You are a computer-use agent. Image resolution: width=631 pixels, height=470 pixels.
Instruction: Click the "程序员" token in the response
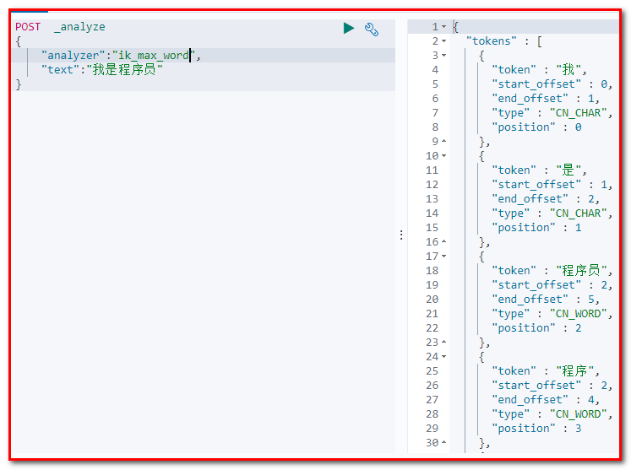pos(581,271)
